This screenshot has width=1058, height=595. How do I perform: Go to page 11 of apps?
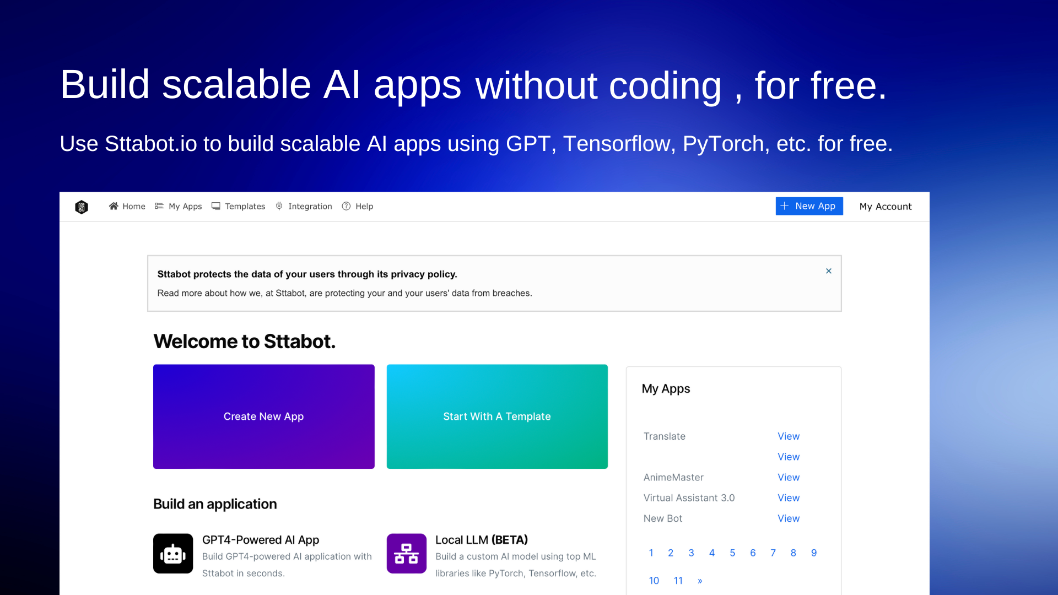(678, 581)
